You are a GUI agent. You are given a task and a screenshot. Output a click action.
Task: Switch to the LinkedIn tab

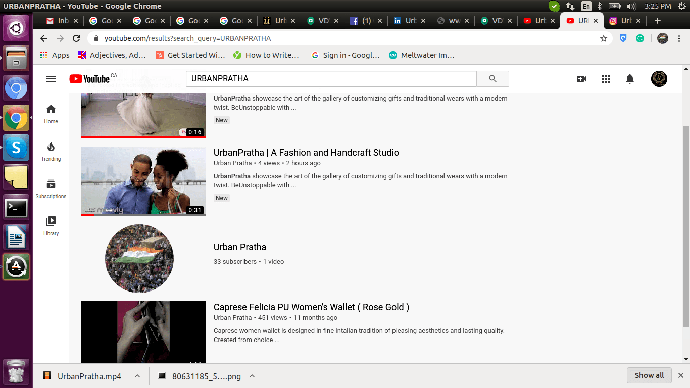[410, 21]
